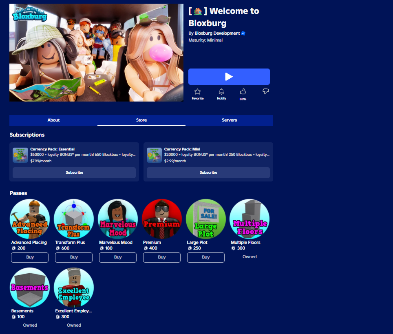
Task: Click the Transform Plus pass name
Action: pos(70,243)
